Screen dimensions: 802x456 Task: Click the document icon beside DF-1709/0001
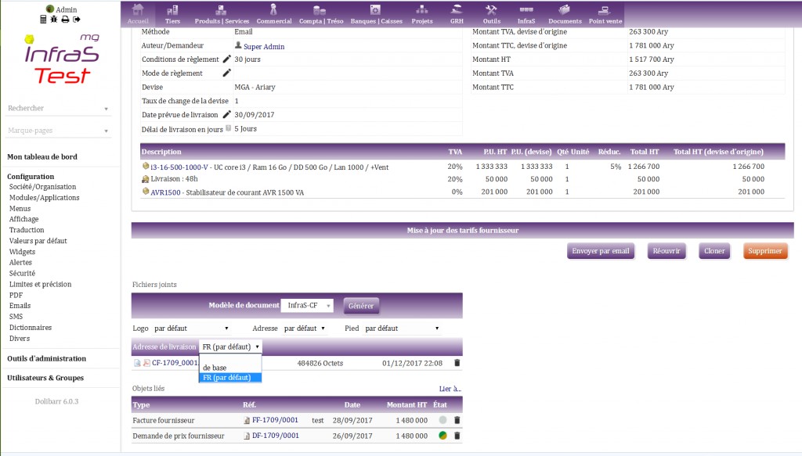(x=247, y=436)
